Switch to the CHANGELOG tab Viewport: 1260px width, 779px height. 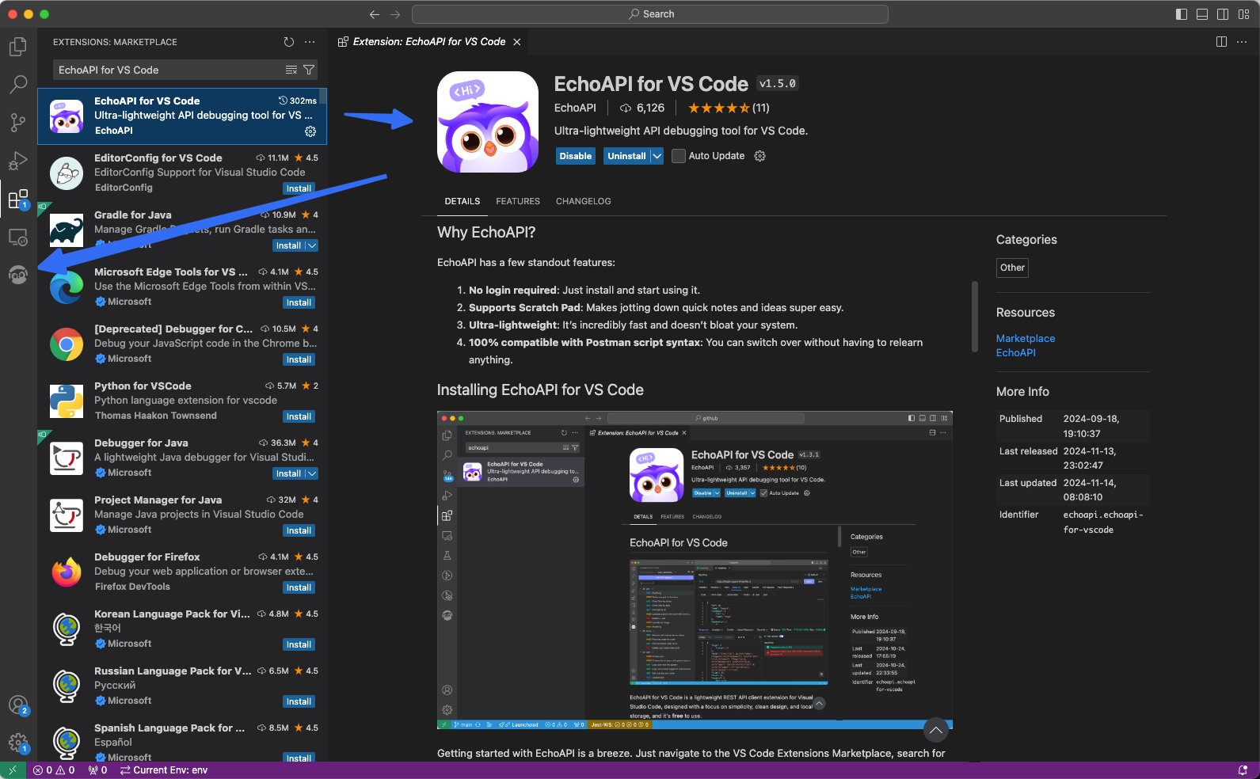pos(584,201)
